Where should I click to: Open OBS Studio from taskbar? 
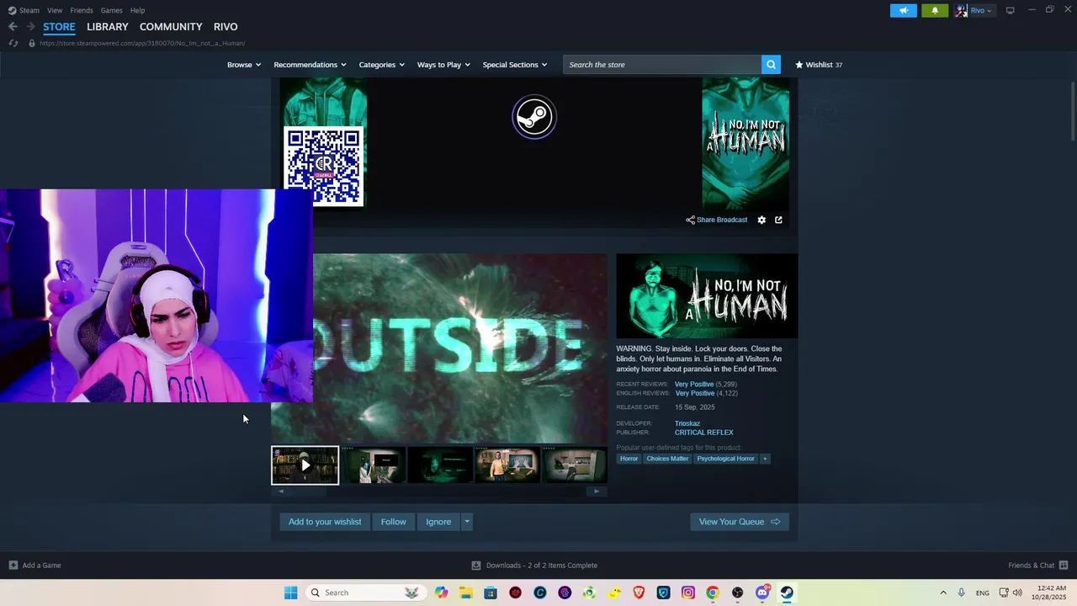pyautogui.click(x=738, y=593)
